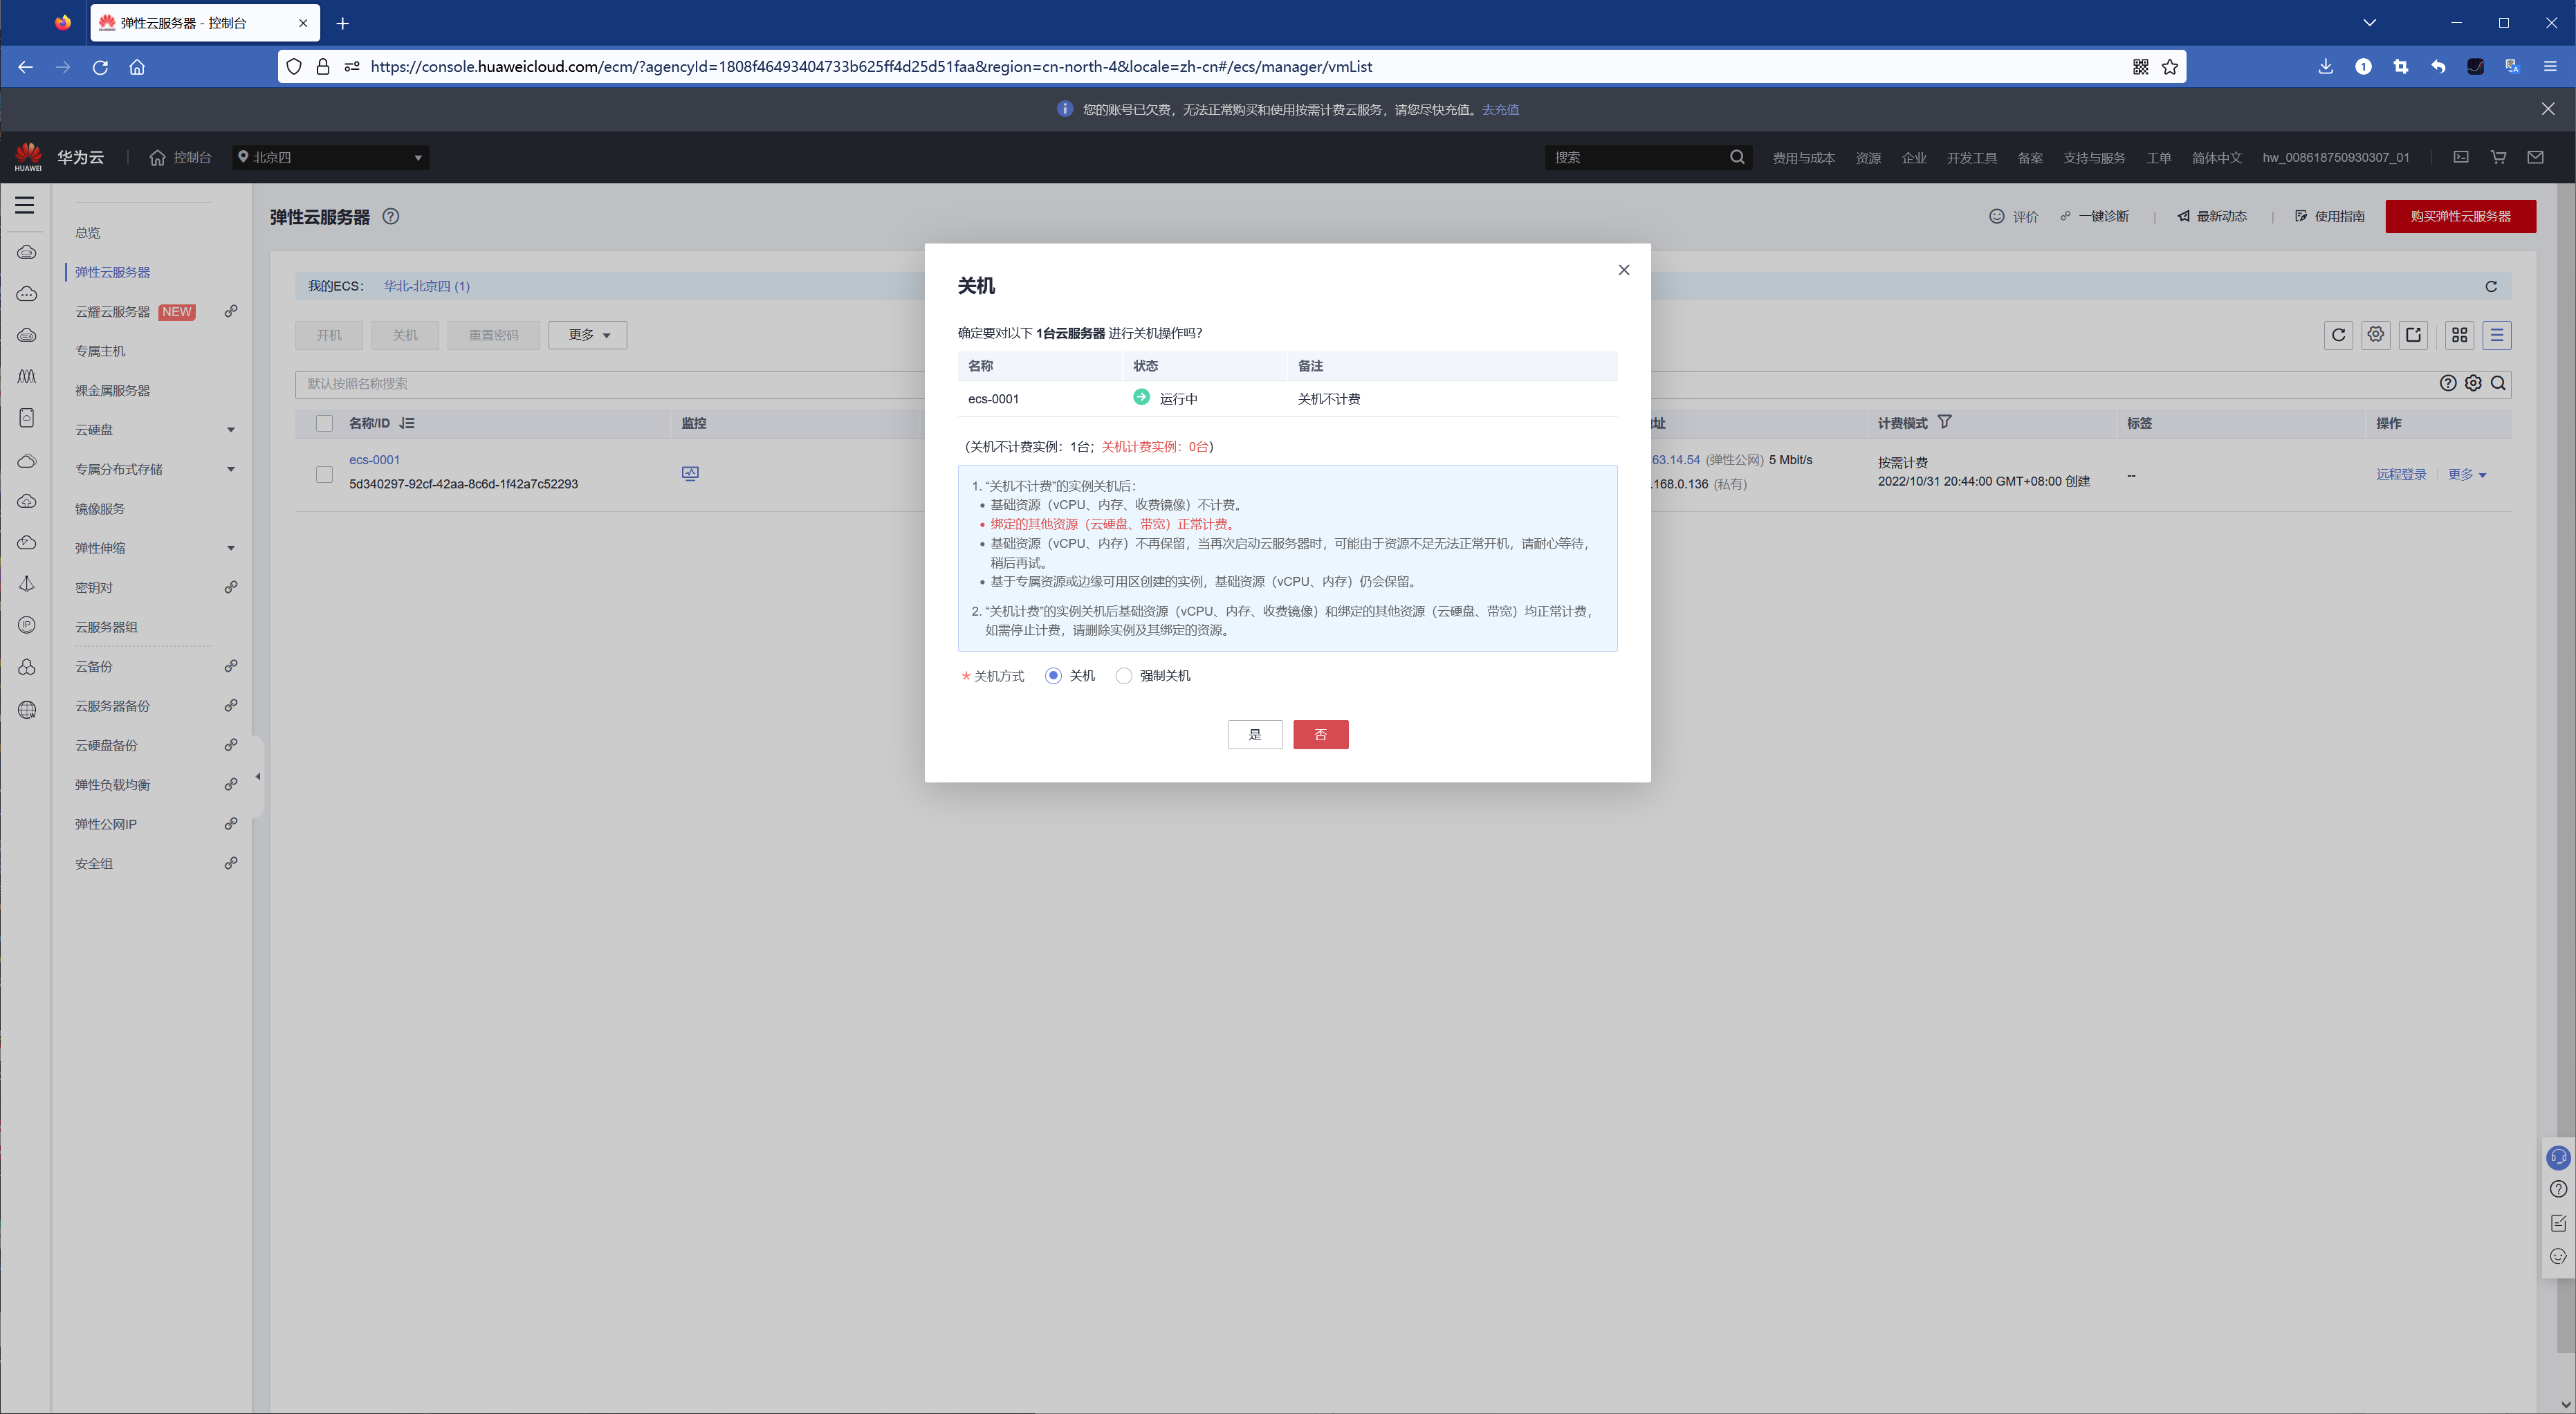Open the customer service headset icon
Viewport: 2576px width, 1414px height.
2558,1157
